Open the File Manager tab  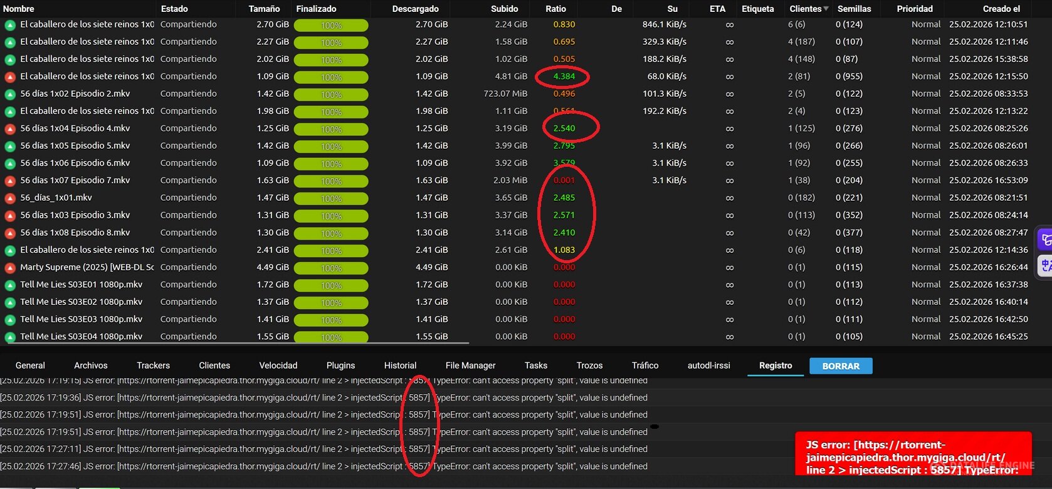coord(470,365)
